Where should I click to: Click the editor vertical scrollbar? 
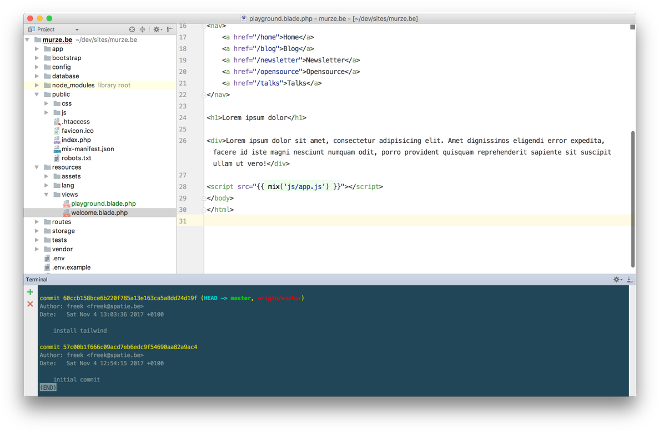coord(632,198)
